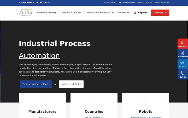Expand the Industrial Fields menu arrow
Screen dimensions: 188x118
click(x=83, y=13)
